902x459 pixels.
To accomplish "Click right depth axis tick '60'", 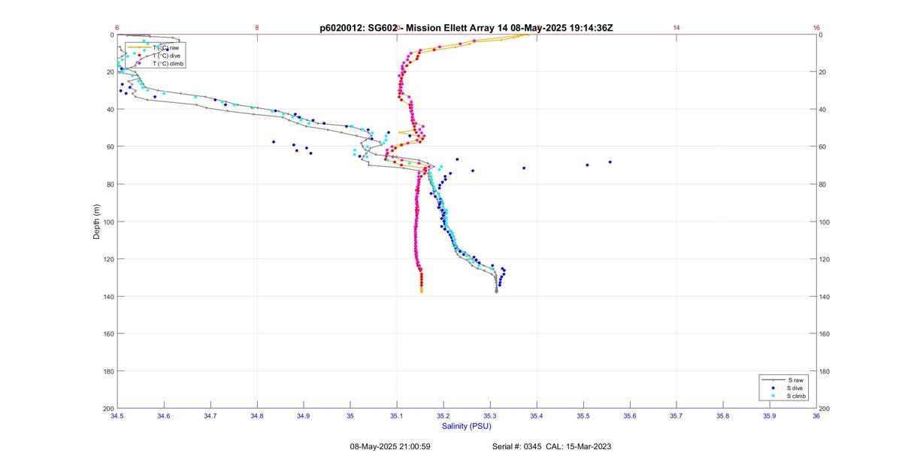I will [x=824, y=146].
